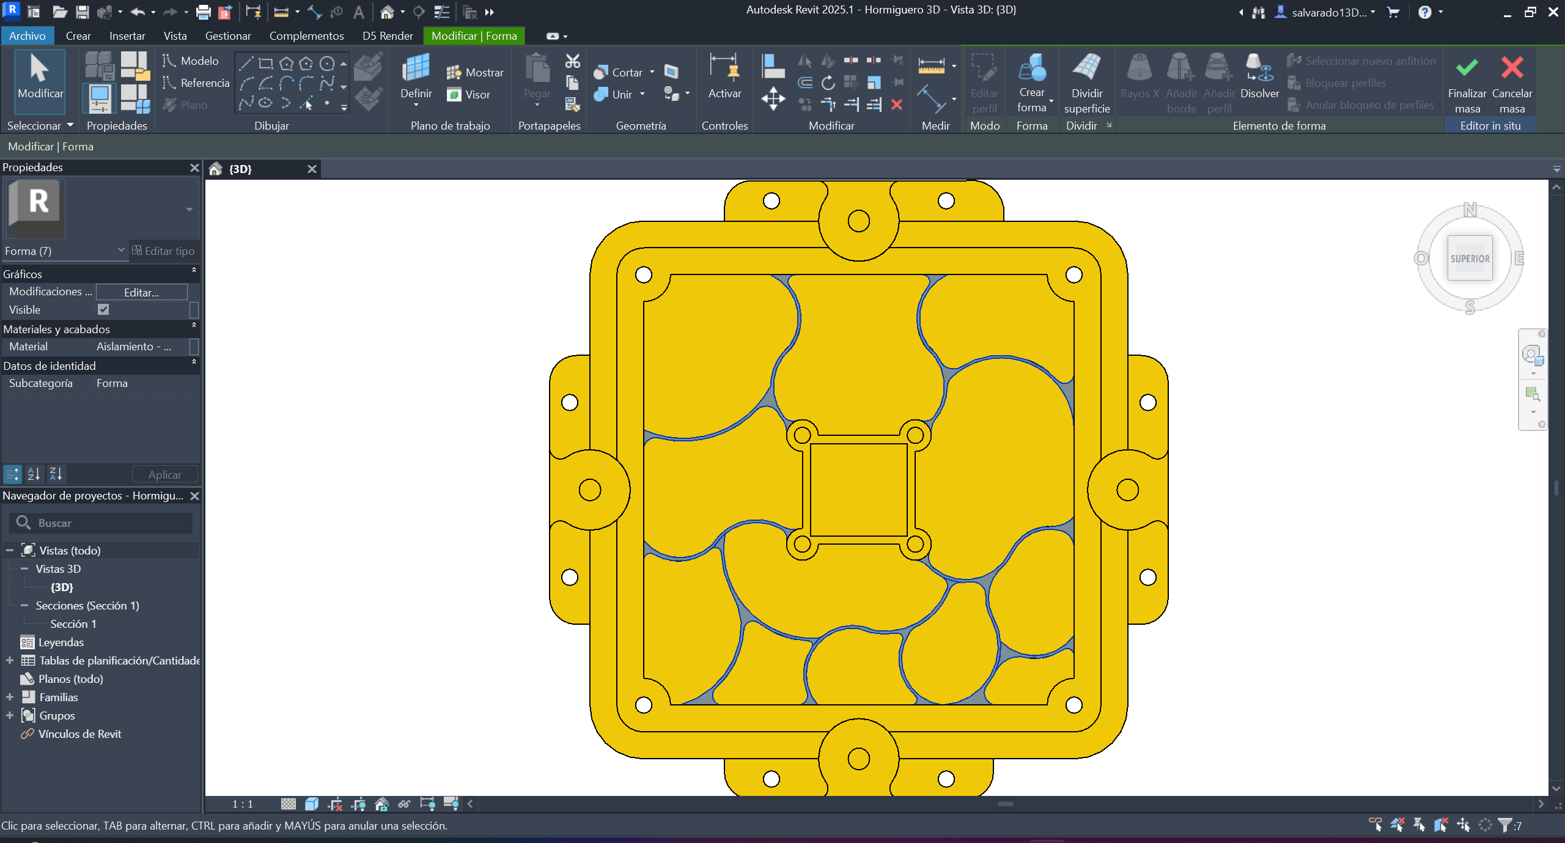Click the Definir plano de trabajo icon
The height and width of the screenshot is (843, 1565).
coord(416,68)
